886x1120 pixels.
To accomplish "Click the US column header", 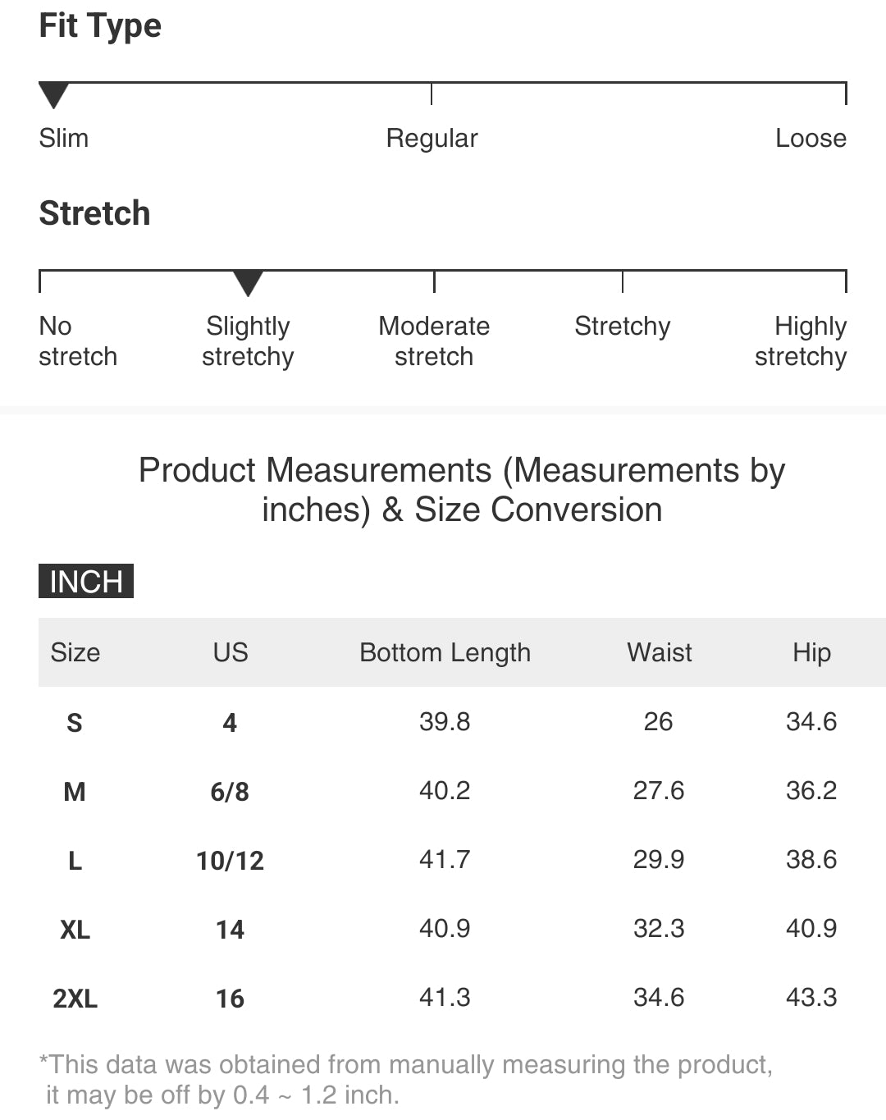I will pyautogui.click(x=231, y=652).
